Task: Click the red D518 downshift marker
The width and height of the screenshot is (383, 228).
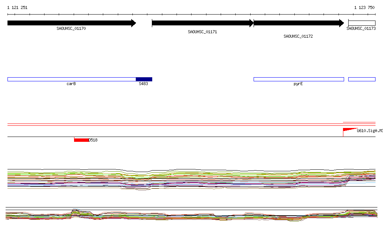Action: tap(81, 140)
